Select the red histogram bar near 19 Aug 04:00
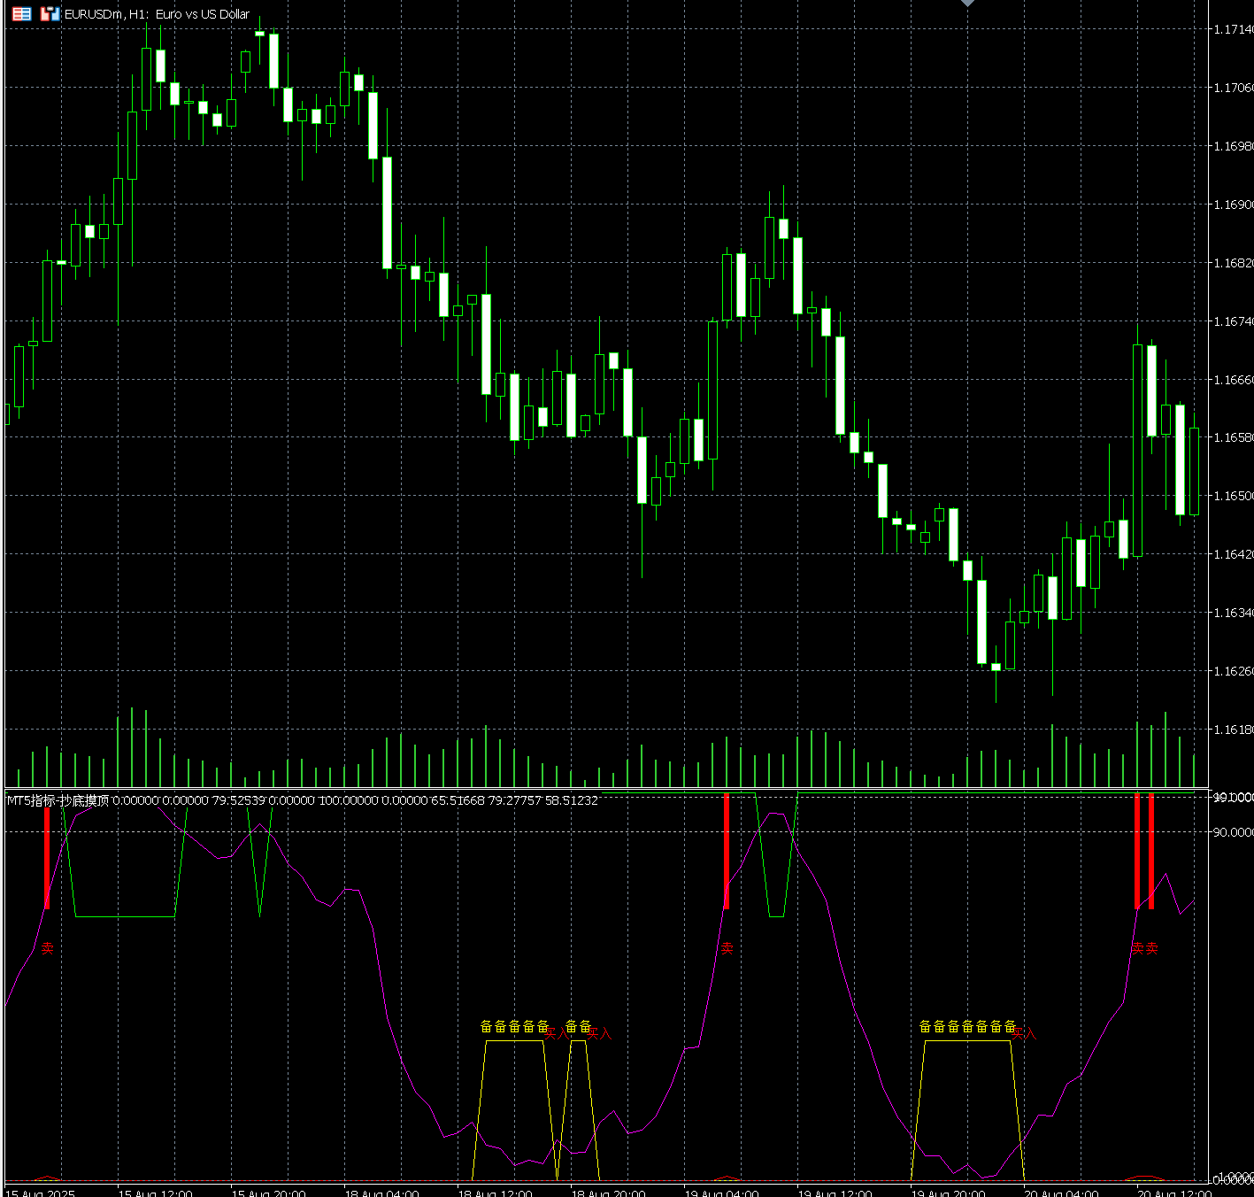This screenshot has width=1254, height=1197. tap(727, 850)
